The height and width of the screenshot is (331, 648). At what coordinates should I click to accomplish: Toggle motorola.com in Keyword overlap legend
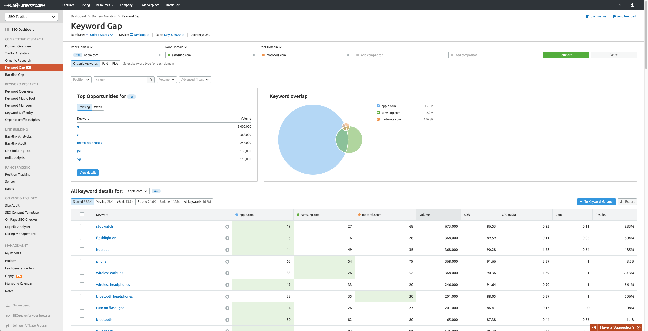tap(378, 119)
